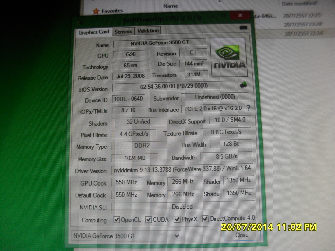
Task: Click the GPU Clock row Shader 1350 MHz
Action: 238,180
